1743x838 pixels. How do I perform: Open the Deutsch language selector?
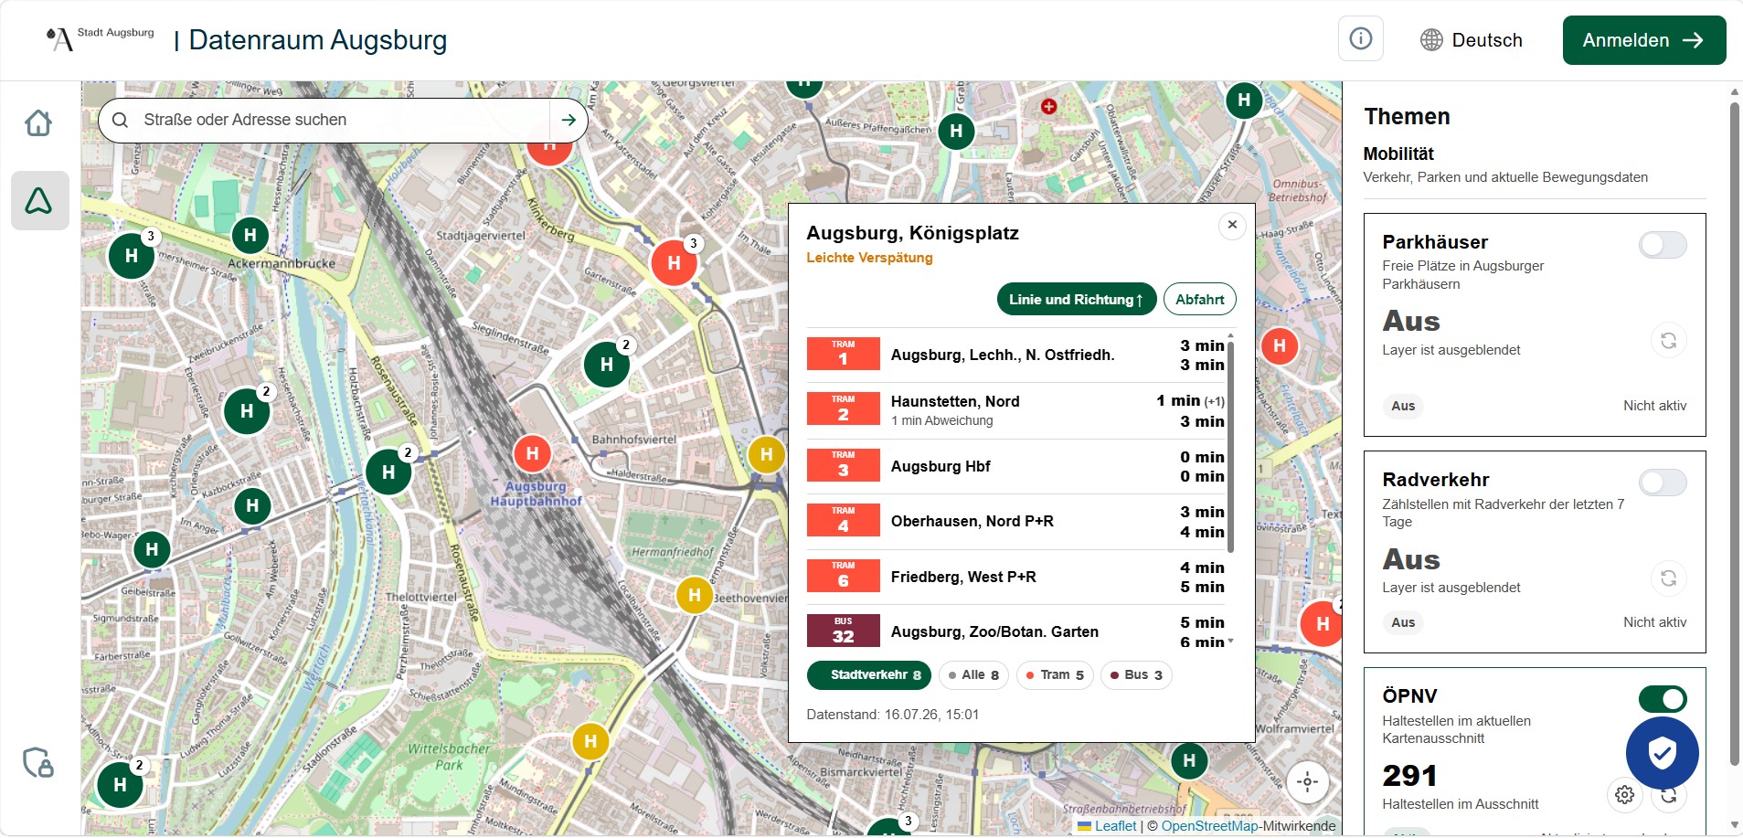[1472, 40]
